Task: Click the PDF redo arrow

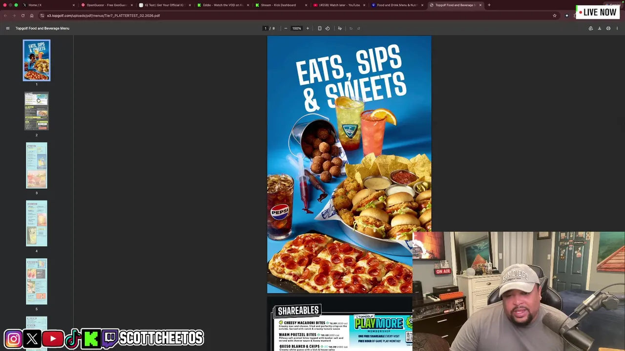Action: [x=358, y=28]
